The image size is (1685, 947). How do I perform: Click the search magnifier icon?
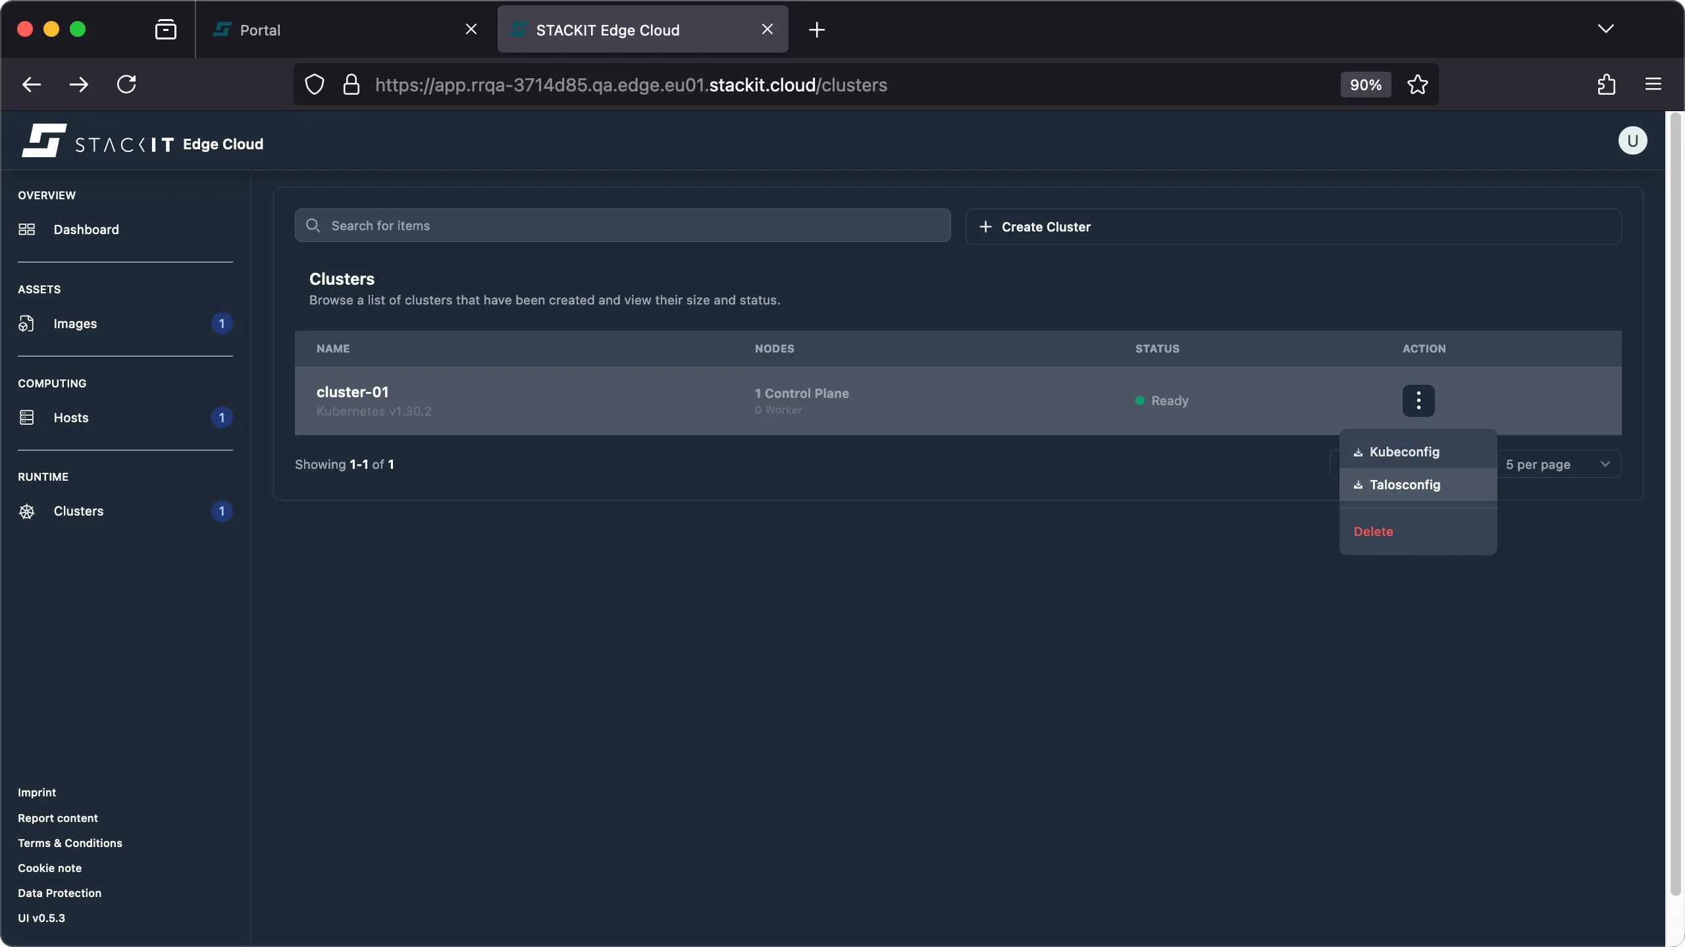tap(313, 225)
